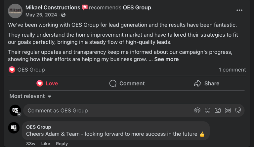Click the camera photo attach icon
Viewport: 254px width, 147px height.
pyautogui.click(x=218, y=111)
